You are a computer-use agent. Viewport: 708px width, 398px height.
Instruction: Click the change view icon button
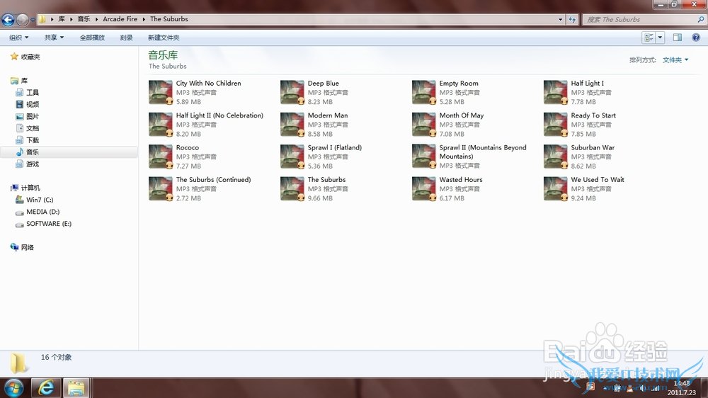(649, 38)
